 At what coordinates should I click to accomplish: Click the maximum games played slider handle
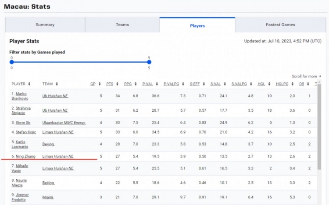point(149,62)
